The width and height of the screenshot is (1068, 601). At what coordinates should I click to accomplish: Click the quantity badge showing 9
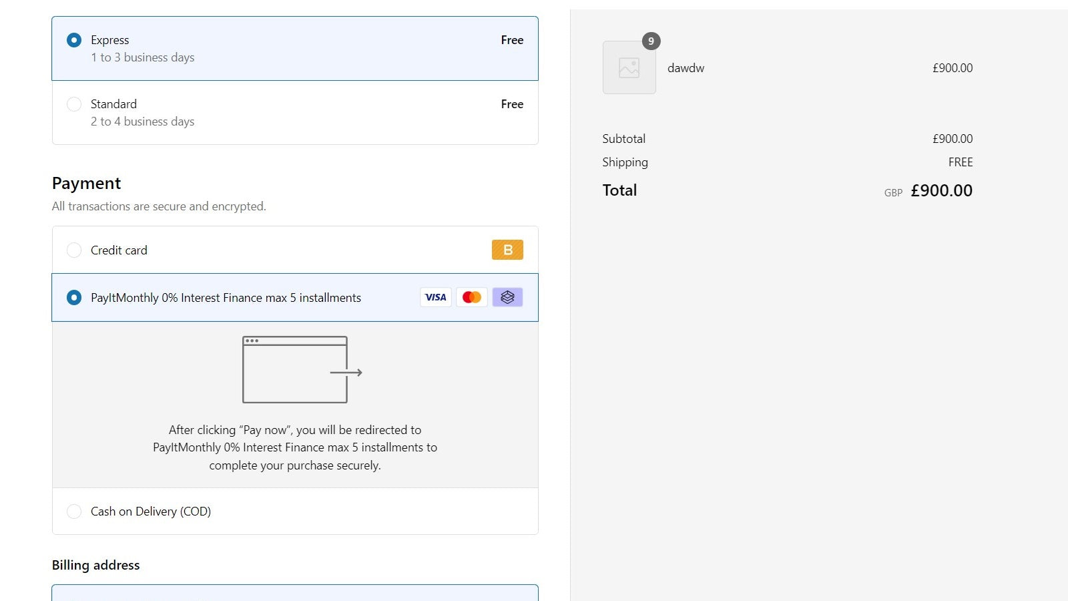tap(651, 41)
